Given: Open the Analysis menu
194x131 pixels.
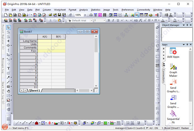Looking at the screenshot, I should (x=83, y=10).
